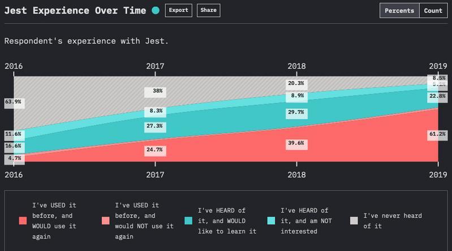Click the 4.7% data label at 2016

pyautogui.click(x=14, y=160)
